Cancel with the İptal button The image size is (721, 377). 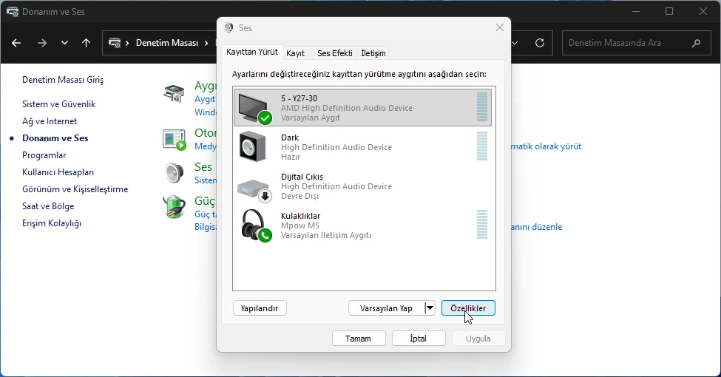click(419, 339)
